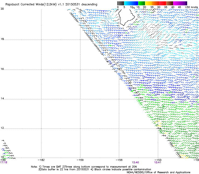The height and width of the screenshot is (174, 199).
Task: Click the cyan 5-10 knots legend swatch
Action: [127, 3]
